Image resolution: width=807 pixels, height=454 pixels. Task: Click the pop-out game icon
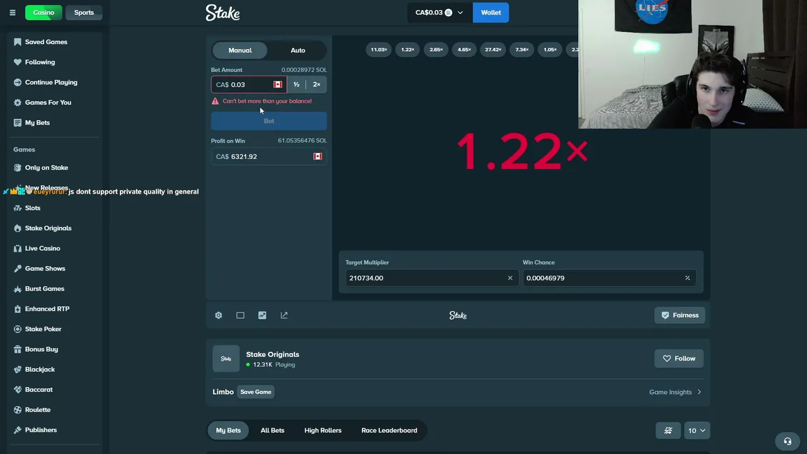click(284, 315)
